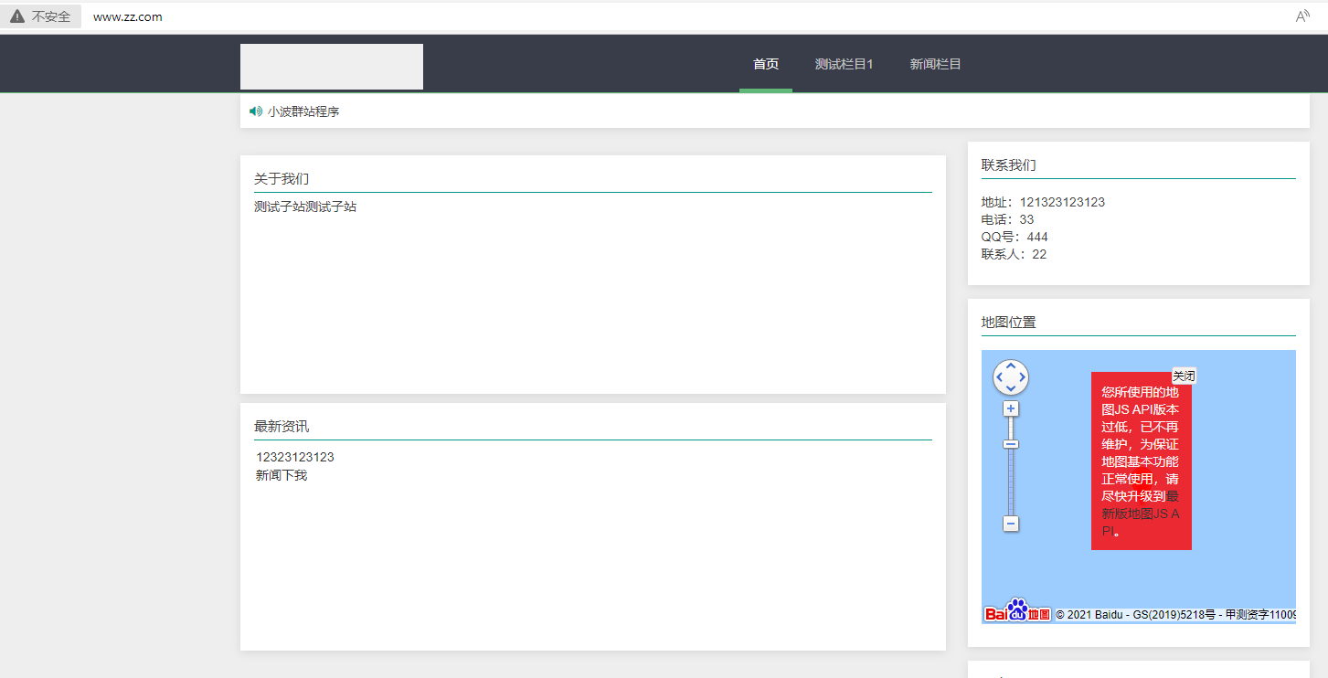Image resolution: width=1328 pixels, height=678 pixels.
Task: Click the address line 地址：121323123123
Action: click(x=1043, y=202)
